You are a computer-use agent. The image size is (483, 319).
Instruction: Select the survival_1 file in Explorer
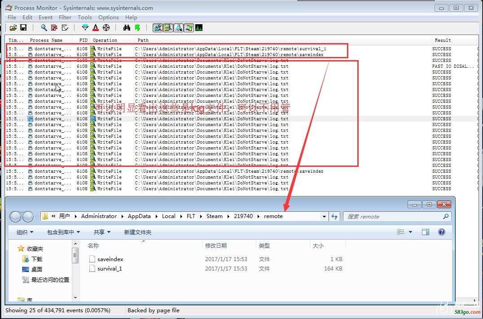coord(215,269)
